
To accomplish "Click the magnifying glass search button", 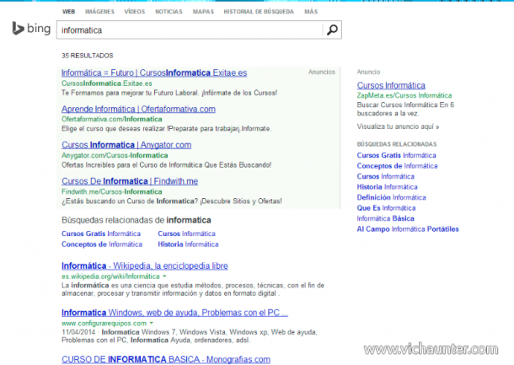I will (332, 30).
